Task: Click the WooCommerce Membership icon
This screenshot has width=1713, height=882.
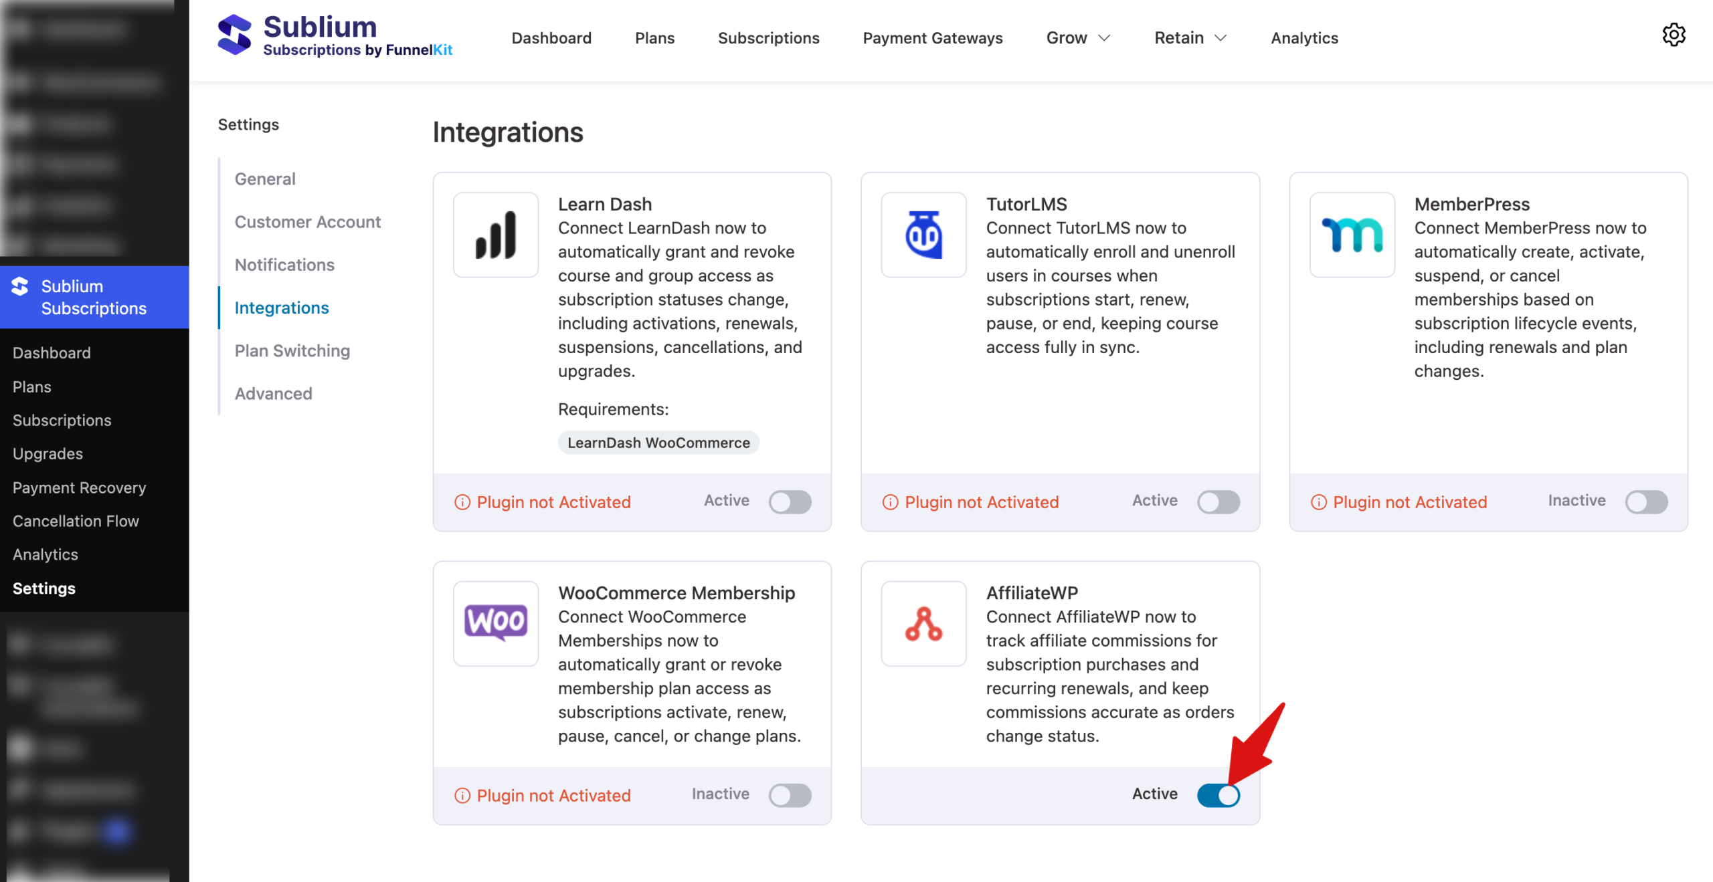Action: click(495, 623)
